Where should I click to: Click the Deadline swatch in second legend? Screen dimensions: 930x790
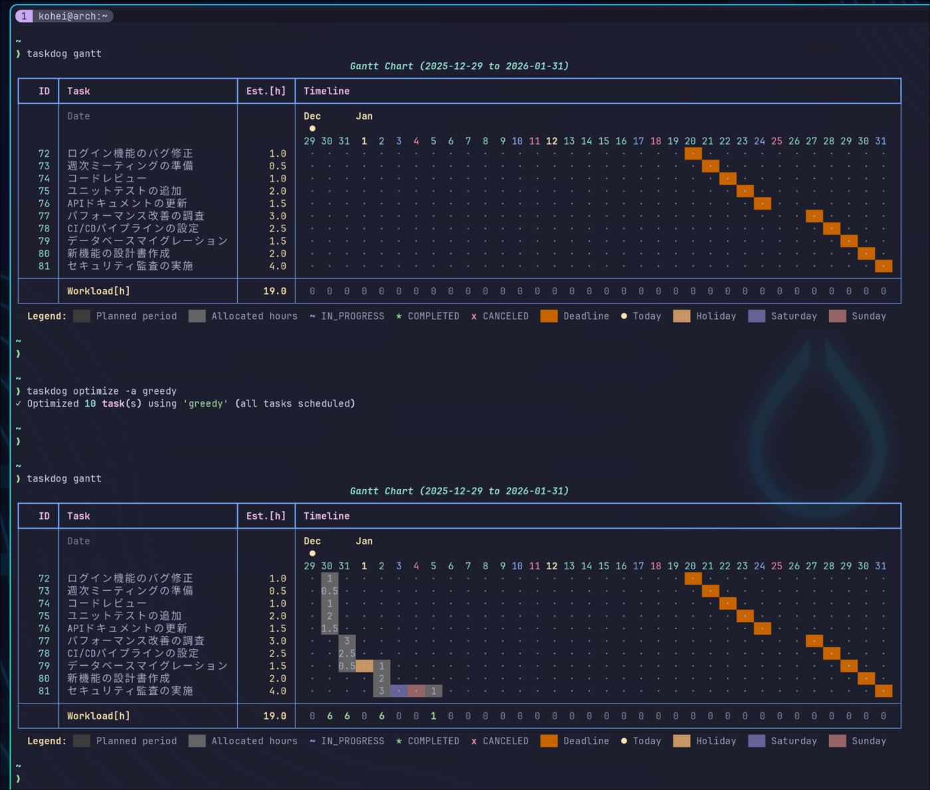coord(549,741)
